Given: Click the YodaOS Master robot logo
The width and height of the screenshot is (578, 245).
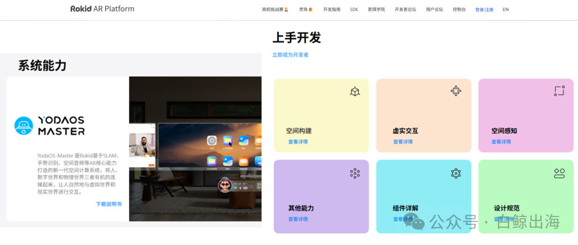Looking at the screenshot, I should pos(24,126).
